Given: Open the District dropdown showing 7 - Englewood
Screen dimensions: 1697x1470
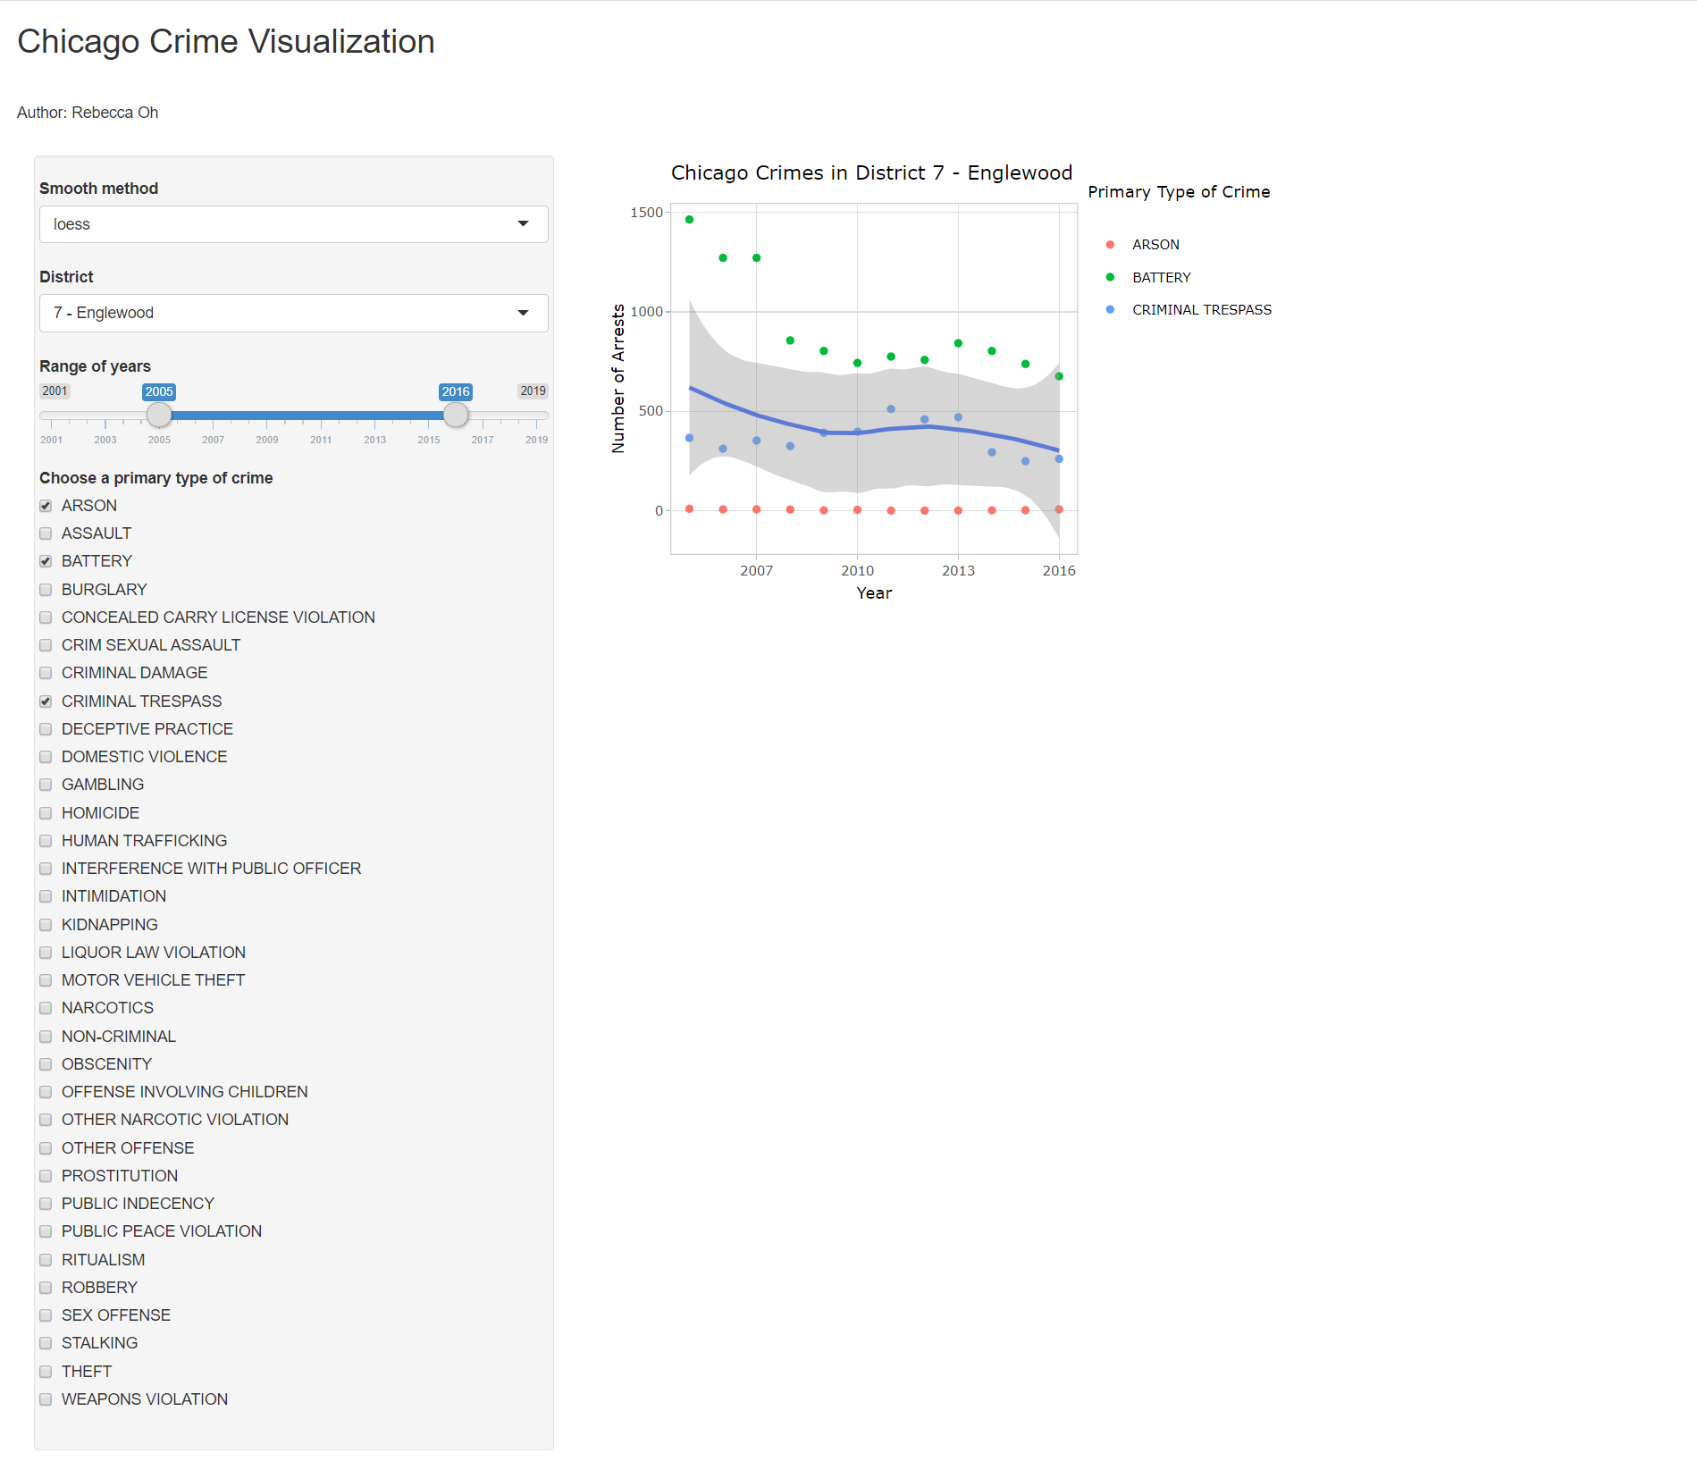Looking at the screenshot, I should [x=293, y=313].
